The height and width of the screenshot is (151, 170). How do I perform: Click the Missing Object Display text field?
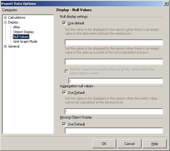tap(114, 131)
